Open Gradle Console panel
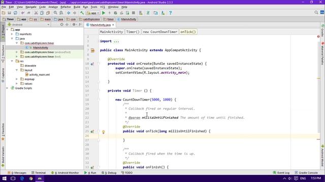 [x=306, y=173]
